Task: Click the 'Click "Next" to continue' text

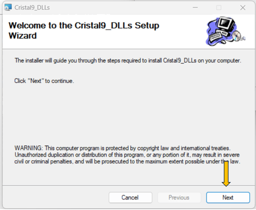Action: 44,81
